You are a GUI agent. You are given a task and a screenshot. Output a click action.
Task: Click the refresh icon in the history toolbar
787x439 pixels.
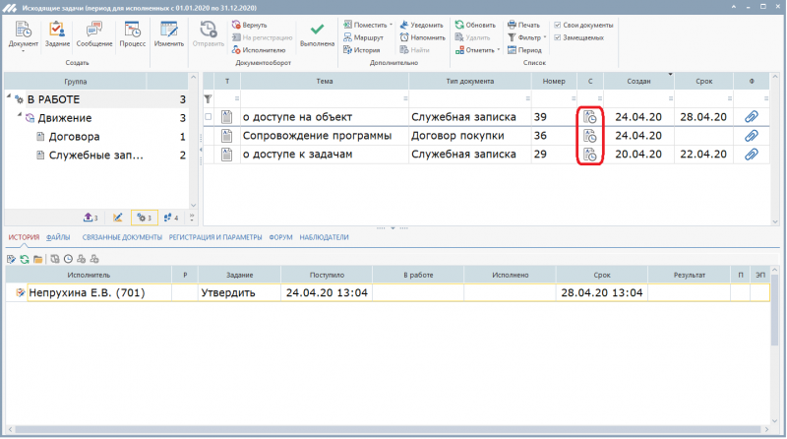tap(24, 259)
